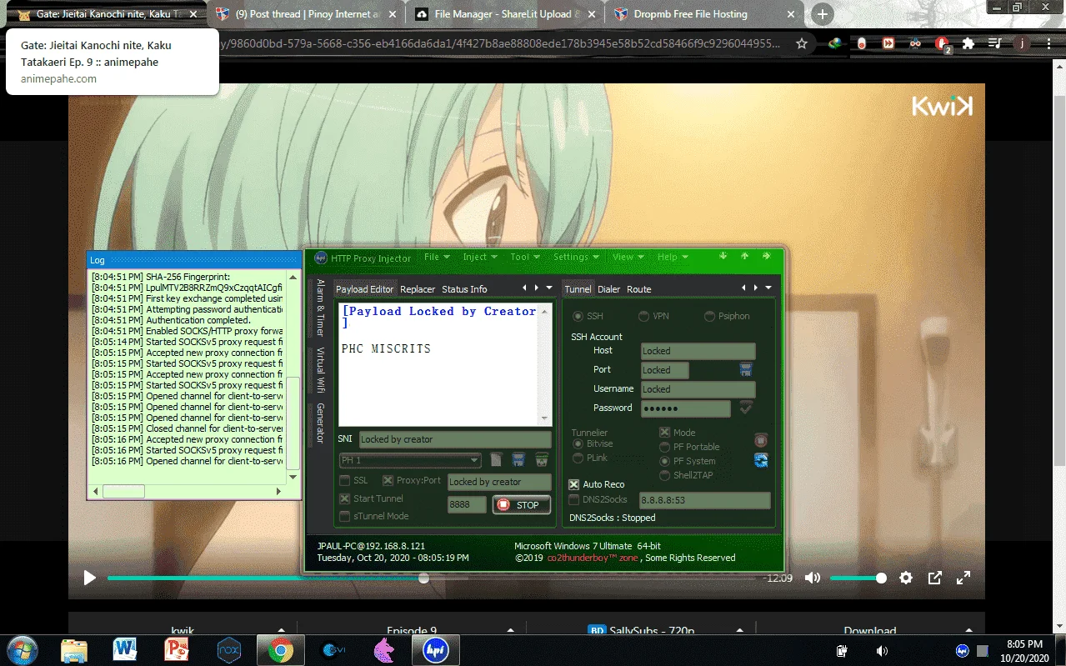The image size is (1066, 666).
Task: Open video in picture-in-picture popout
Action: coord(935,578)
